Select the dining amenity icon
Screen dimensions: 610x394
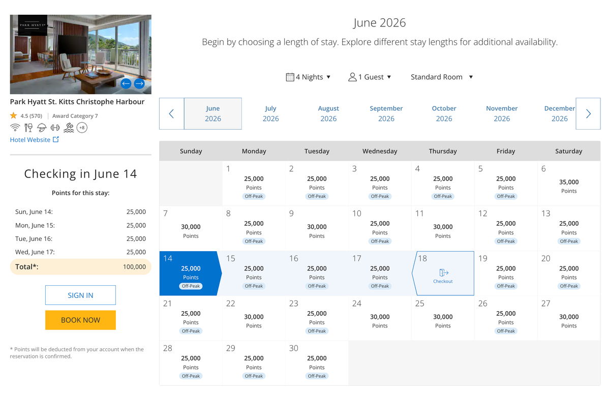point(28,128)
